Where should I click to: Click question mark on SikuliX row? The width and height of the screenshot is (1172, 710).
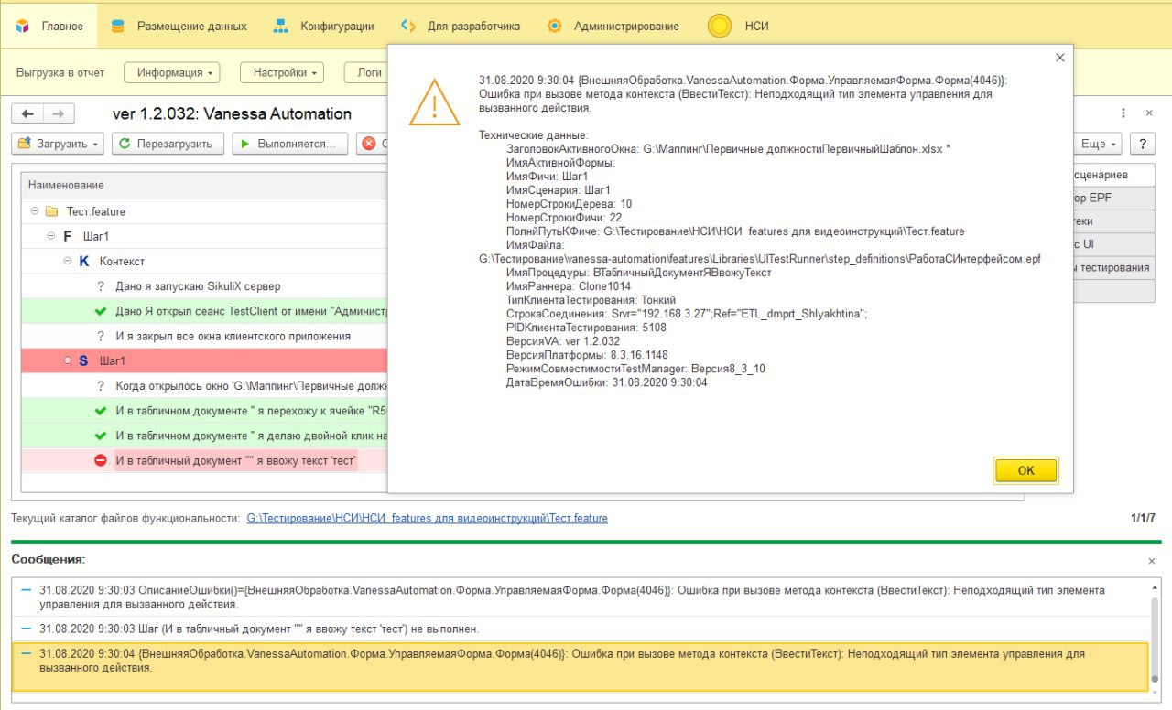[x=101, y=286]
